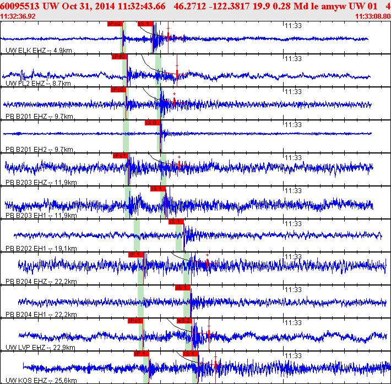Image resolution: width=391 pixels, height=384 pixels.
Task: Click the iPc1 pick flag on UW LVP EHZ
Action: pos(135,321)
